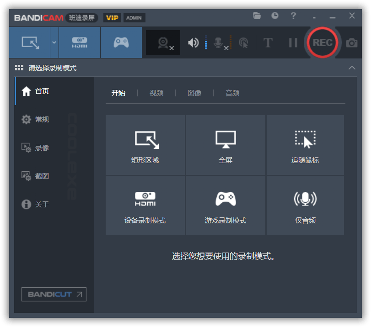Viewport: 371px width, 327px height.
Task: Take a screenshot with the camera icon
Action: pyautogui.click(x=351, y=42)
